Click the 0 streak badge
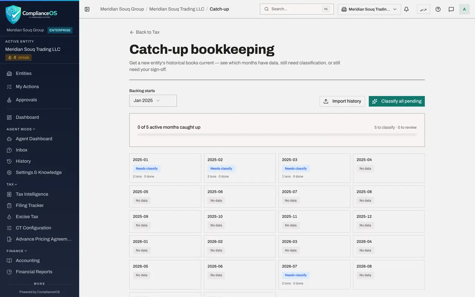 pyautogui.click(x=19, y=58)
